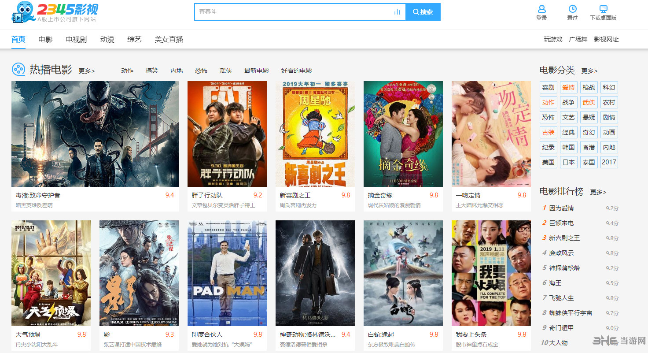
Task: Select the 喜剧 category tag
Action: click(x=548, y=87)
